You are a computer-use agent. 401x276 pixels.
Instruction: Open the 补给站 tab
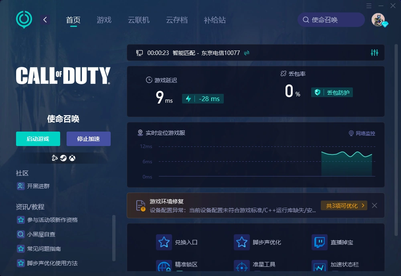pos(215,20)
